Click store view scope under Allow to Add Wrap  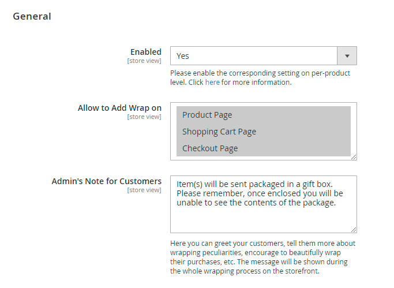point(144,117)
